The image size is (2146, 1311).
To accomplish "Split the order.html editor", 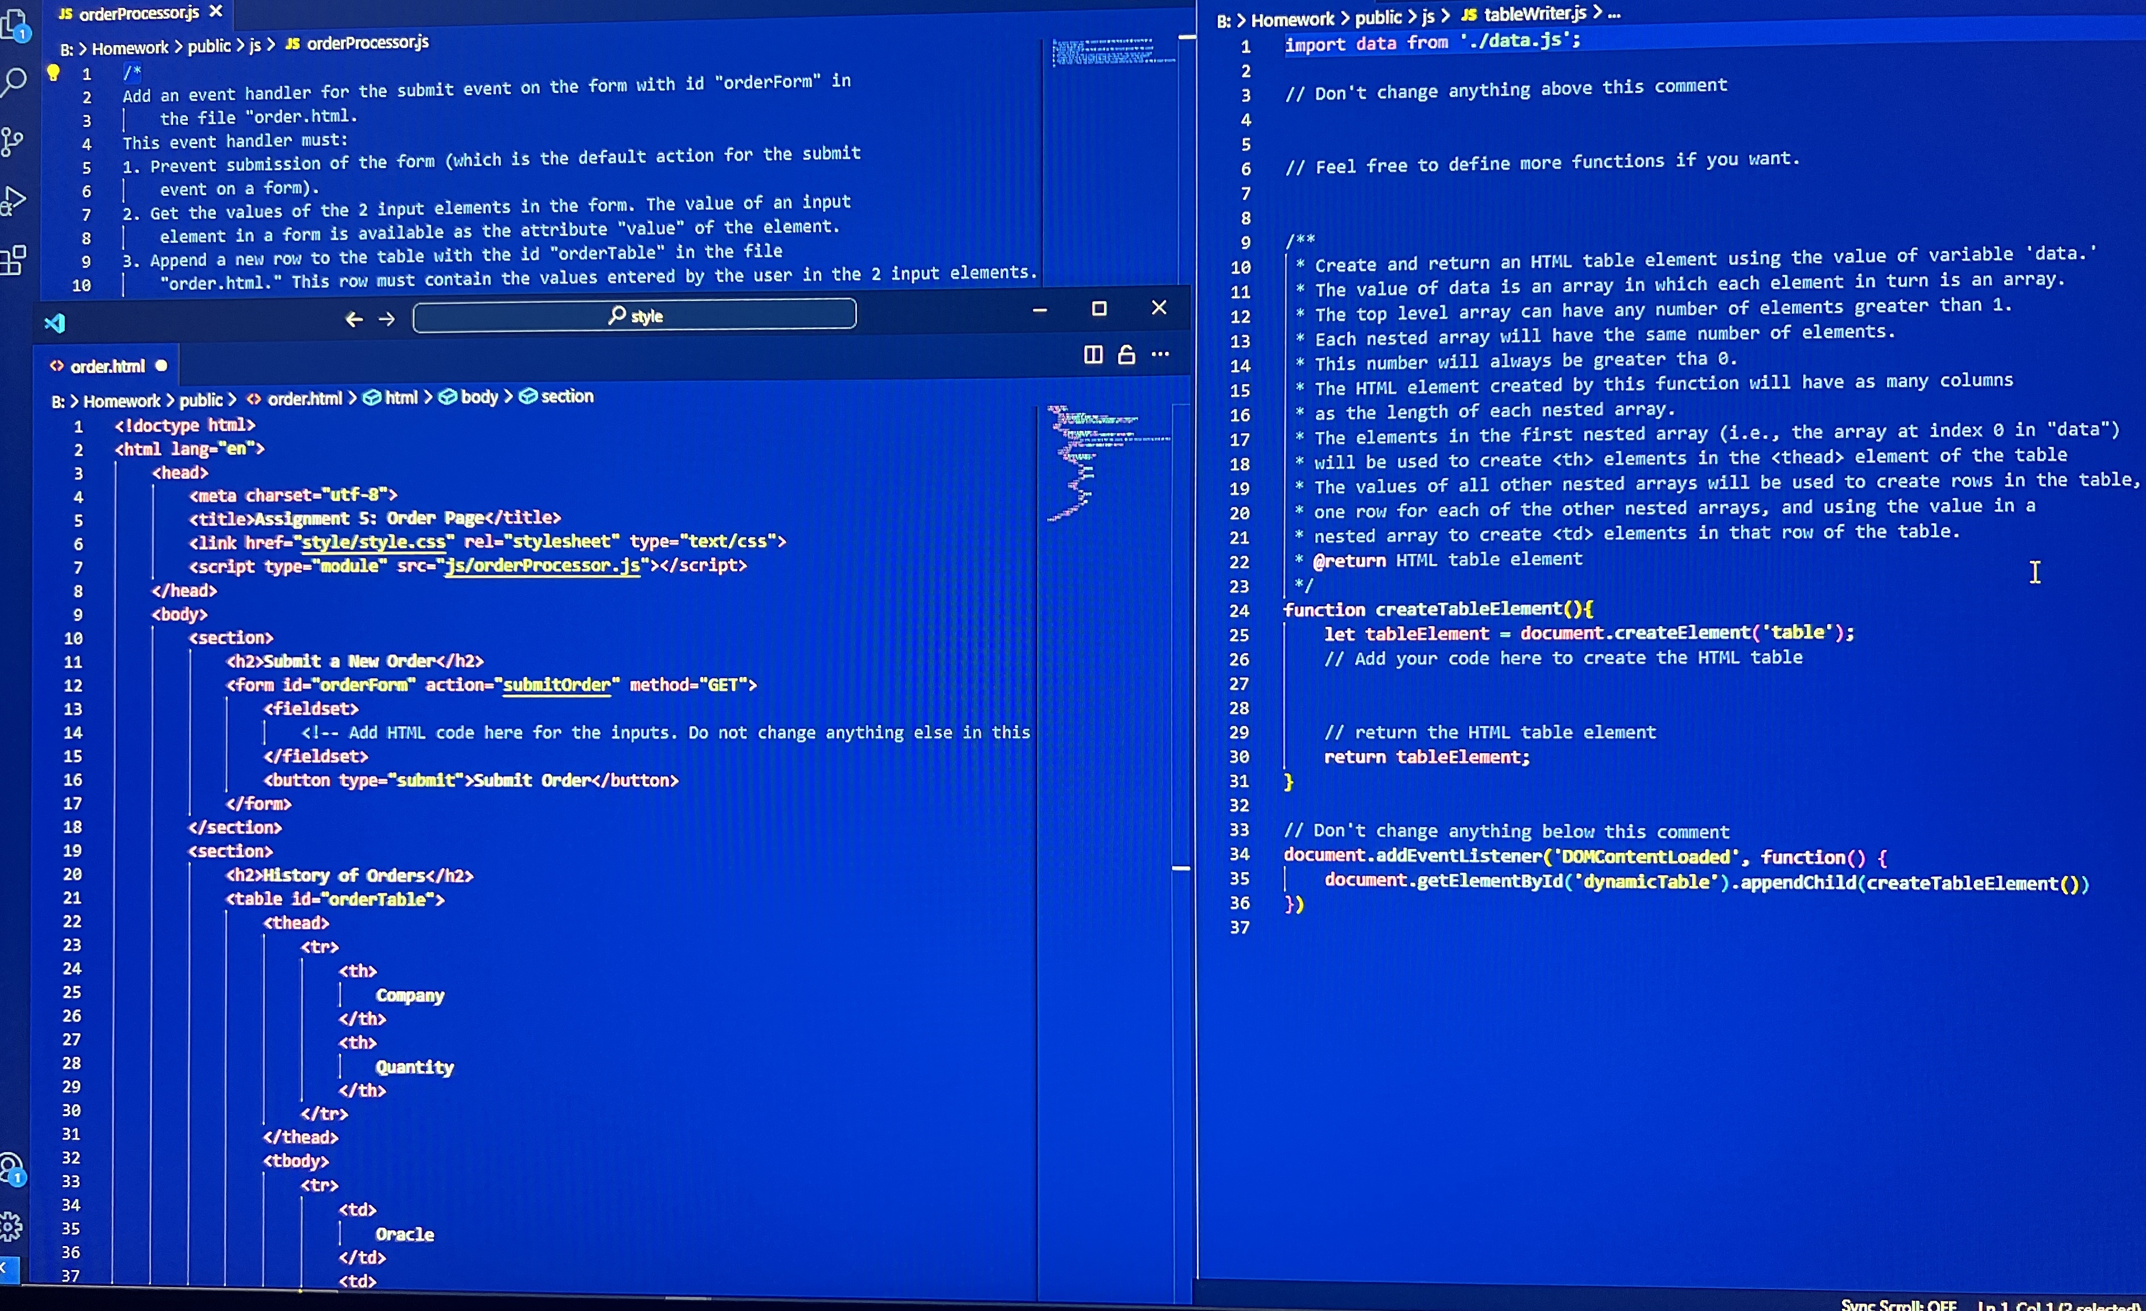I will 1093,354.
